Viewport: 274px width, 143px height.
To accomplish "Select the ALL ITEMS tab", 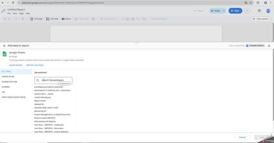I will pos(16,71).
